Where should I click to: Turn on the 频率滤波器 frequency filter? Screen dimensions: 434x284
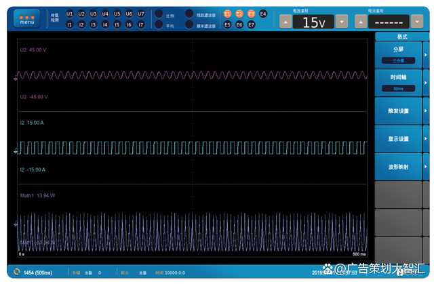[x=189, y=24]
